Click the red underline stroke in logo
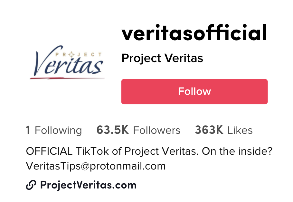The height and width of the screenshot is (202, 293). pos(67,78)
